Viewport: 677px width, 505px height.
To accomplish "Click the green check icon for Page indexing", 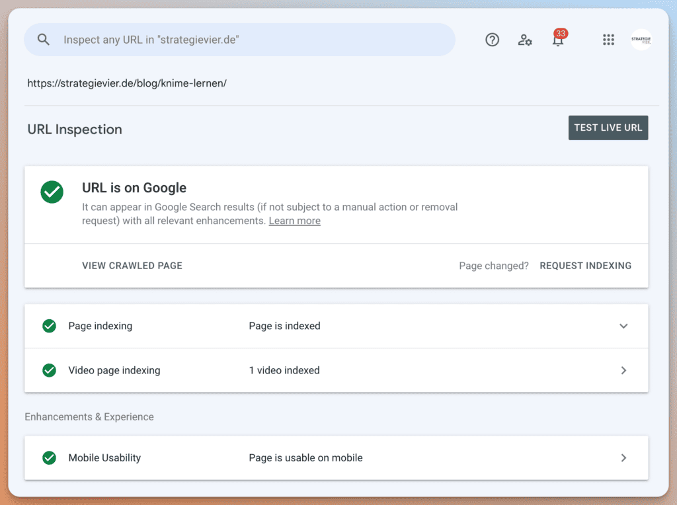I will click(49, 326).
